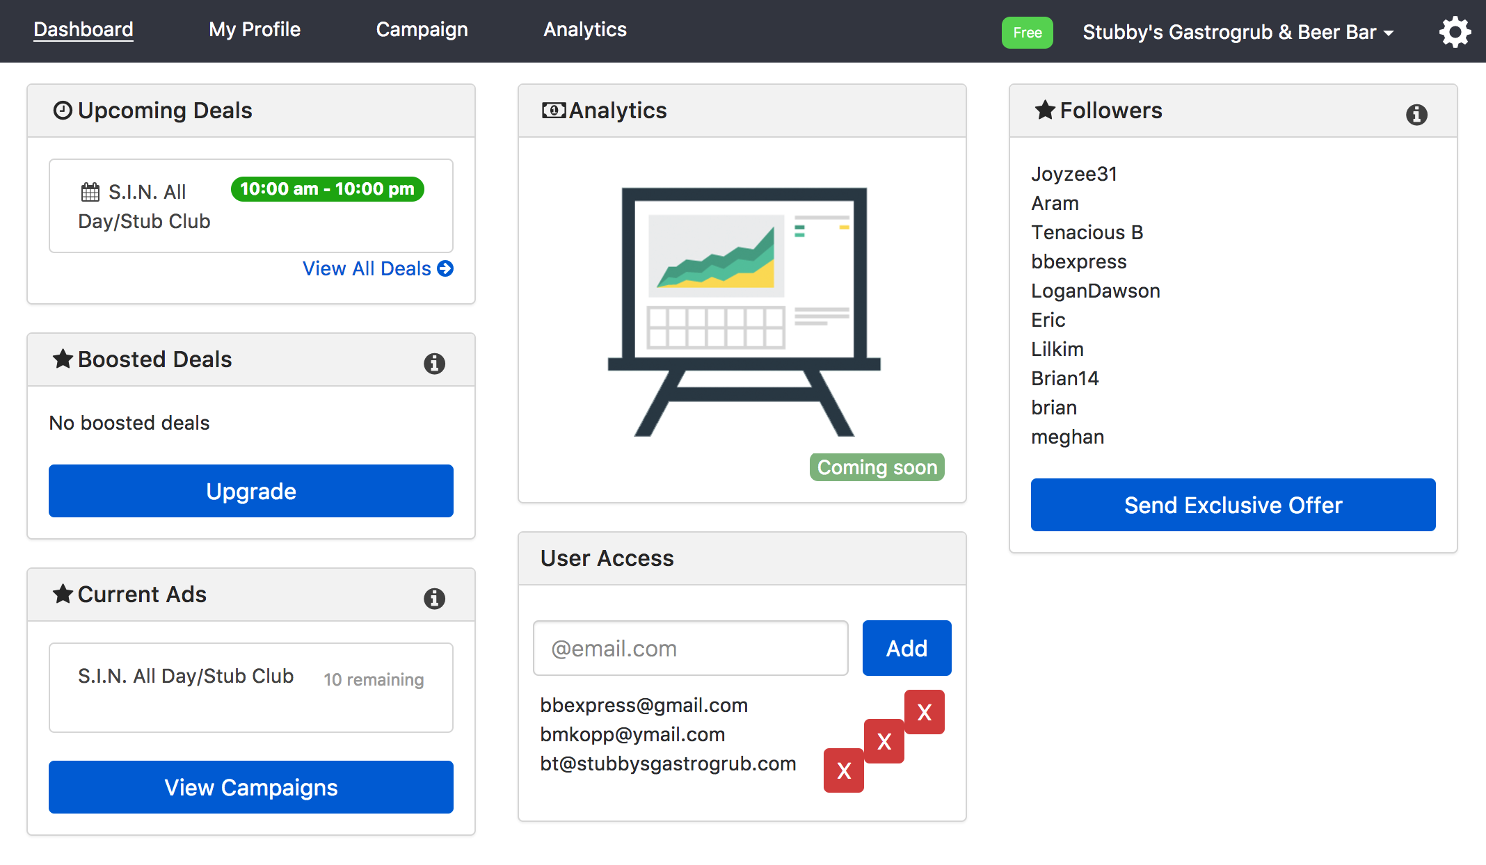Click the Followers info icon

(1416, 114)
